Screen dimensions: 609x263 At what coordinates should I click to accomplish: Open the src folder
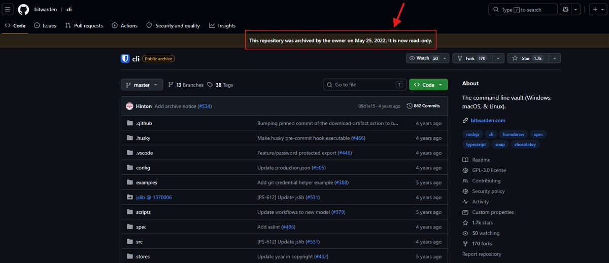[140, 242]
